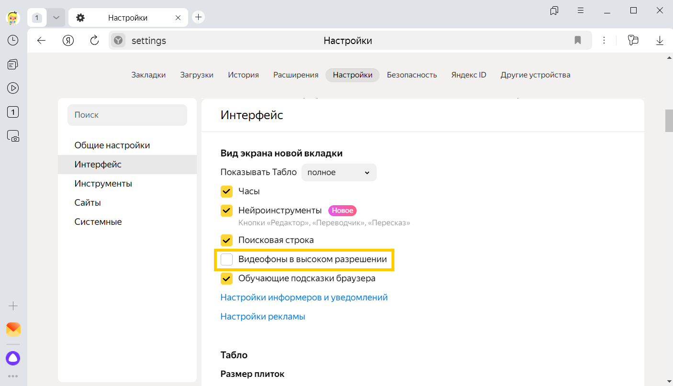673x386 pixels.
Task: Click the Поиск settings search field
Action: pos(127,115)
